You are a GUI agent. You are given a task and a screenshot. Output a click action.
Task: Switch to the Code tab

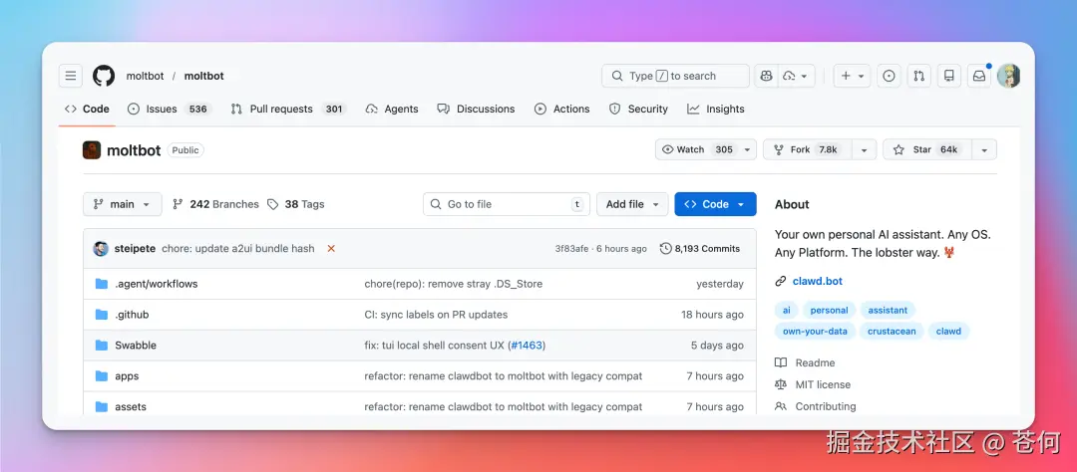click(x=87, y=110)
